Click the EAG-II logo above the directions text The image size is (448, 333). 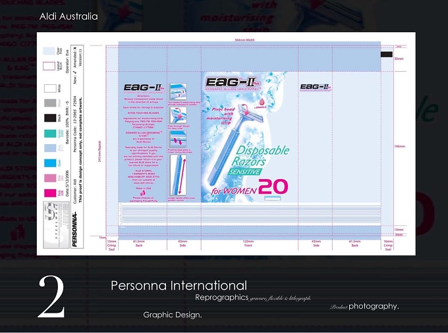click(x=144, y=88)
